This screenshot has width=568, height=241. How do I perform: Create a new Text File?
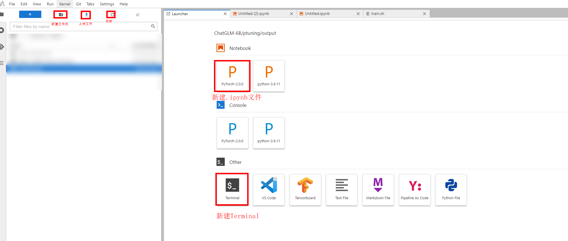tap(341, 189)
